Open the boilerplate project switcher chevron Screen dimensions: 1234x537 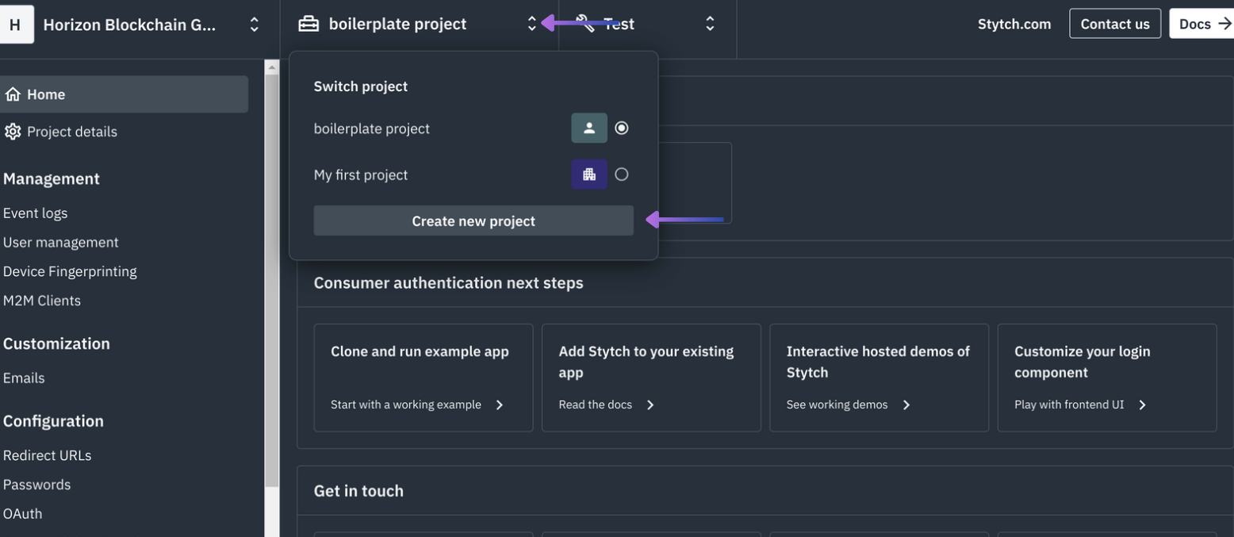[x=532, y=23]
